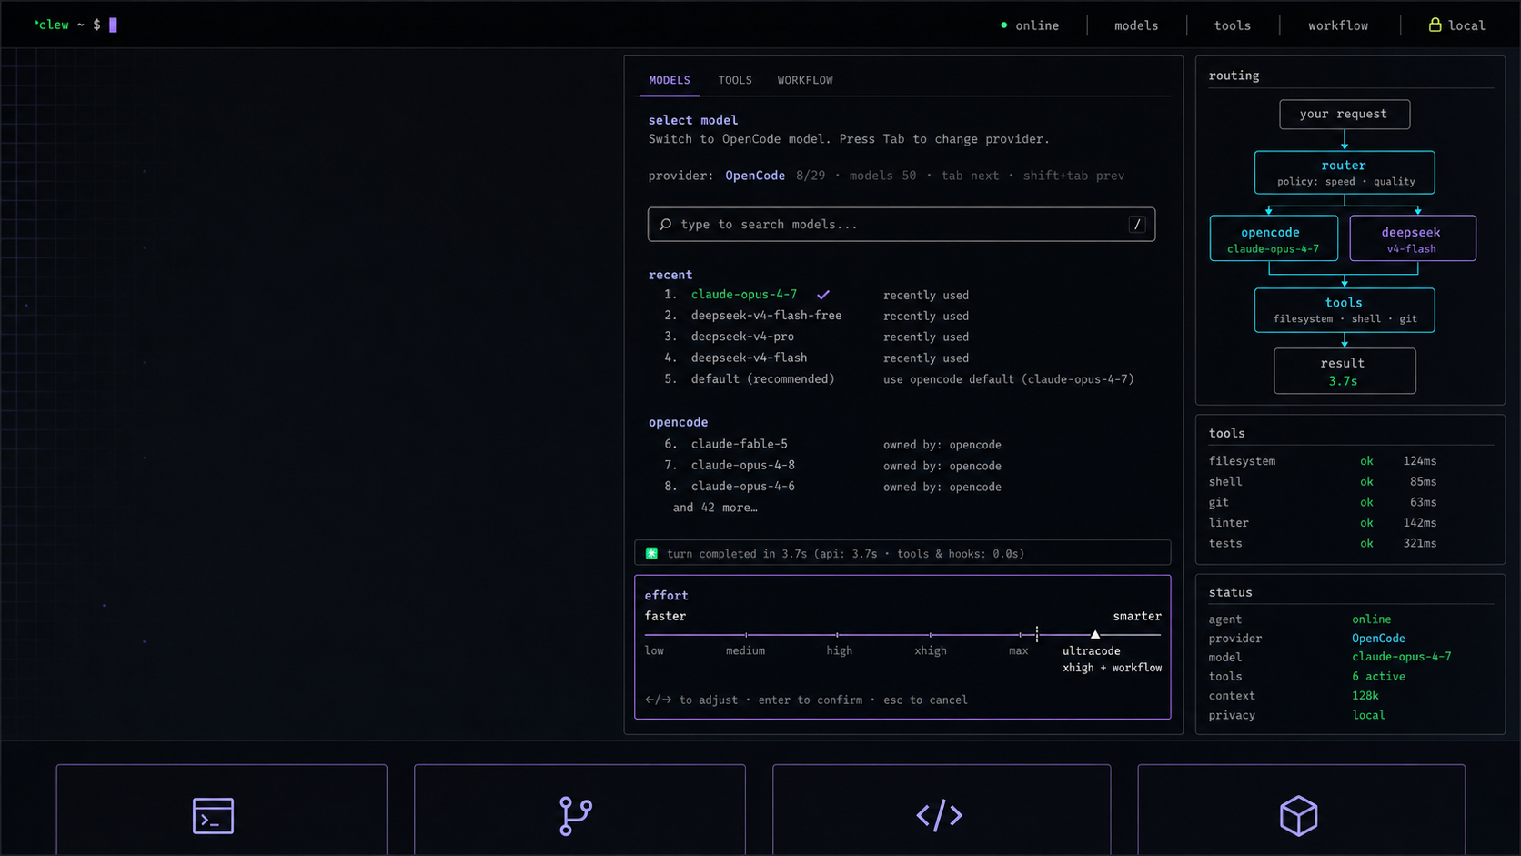1521x856 pixels.
Task: Click the deepseek v4-flash routing node
Action: (1412, 238)
